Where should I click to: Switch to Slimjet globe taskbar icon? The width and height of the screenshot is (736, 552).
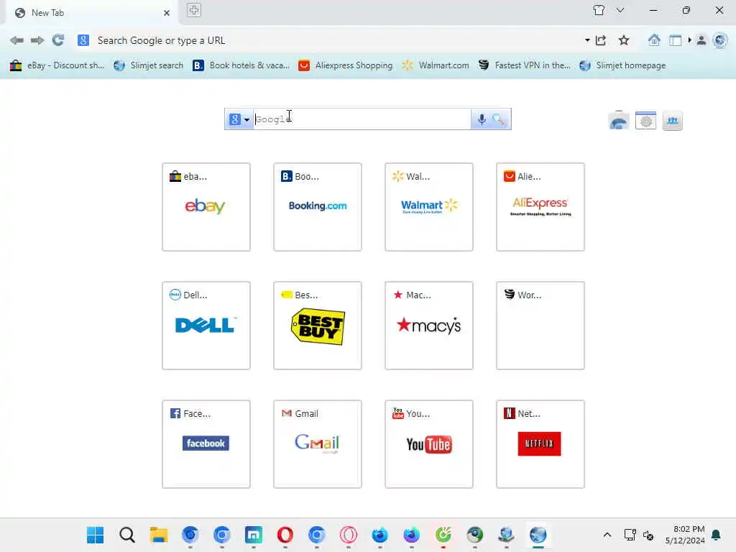point(538,535)
